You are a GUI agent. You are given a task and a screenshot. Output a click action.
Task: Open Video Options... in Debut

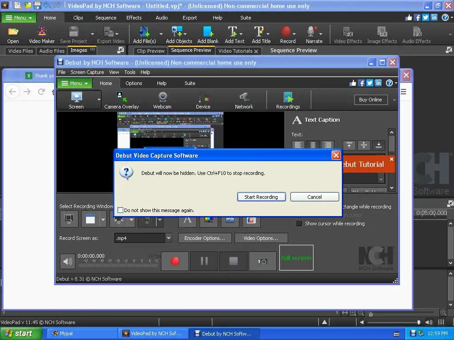[261, 238]
